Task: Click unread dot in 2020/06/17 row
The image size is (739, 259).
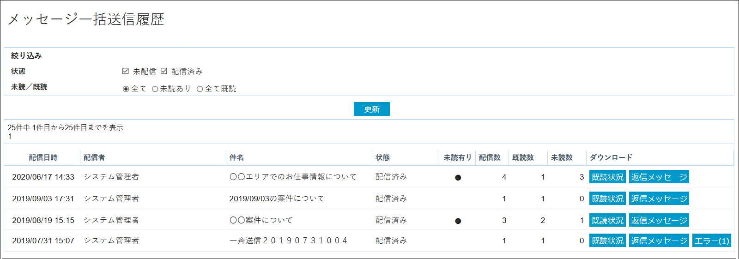Action: (458, 177)
